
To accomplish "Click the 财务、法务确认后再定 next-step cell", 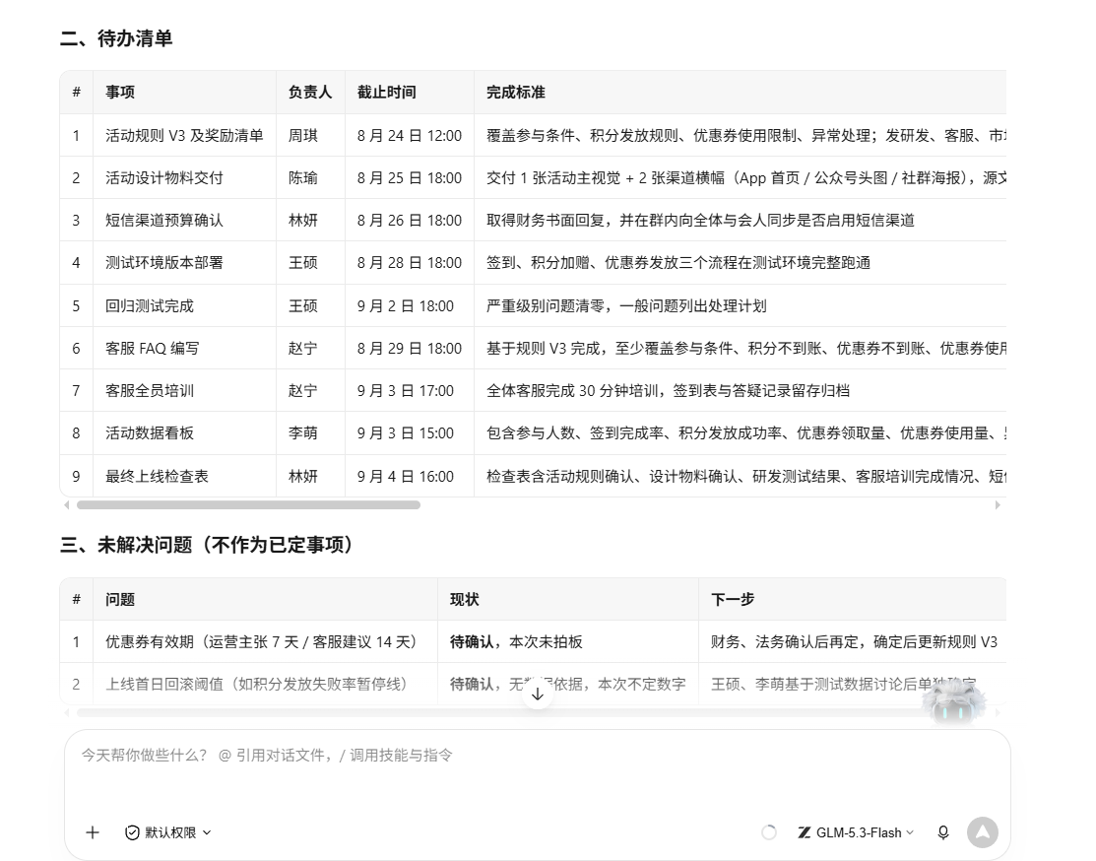I will (854, 642).
